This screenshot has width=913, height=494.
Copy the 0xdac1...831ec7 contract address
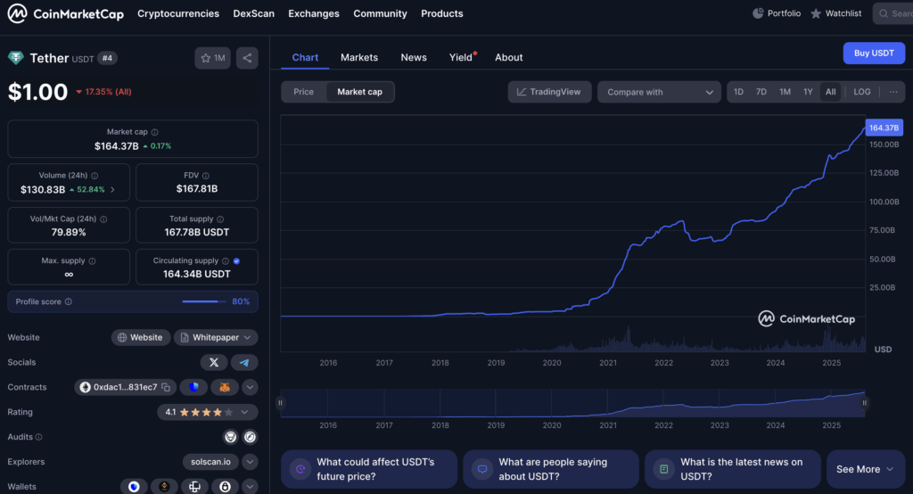[x=166, y=387]
